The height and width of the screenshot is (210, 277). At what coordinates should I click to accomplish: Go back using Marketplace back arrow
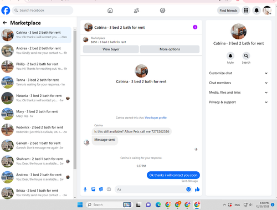(5, 23)
